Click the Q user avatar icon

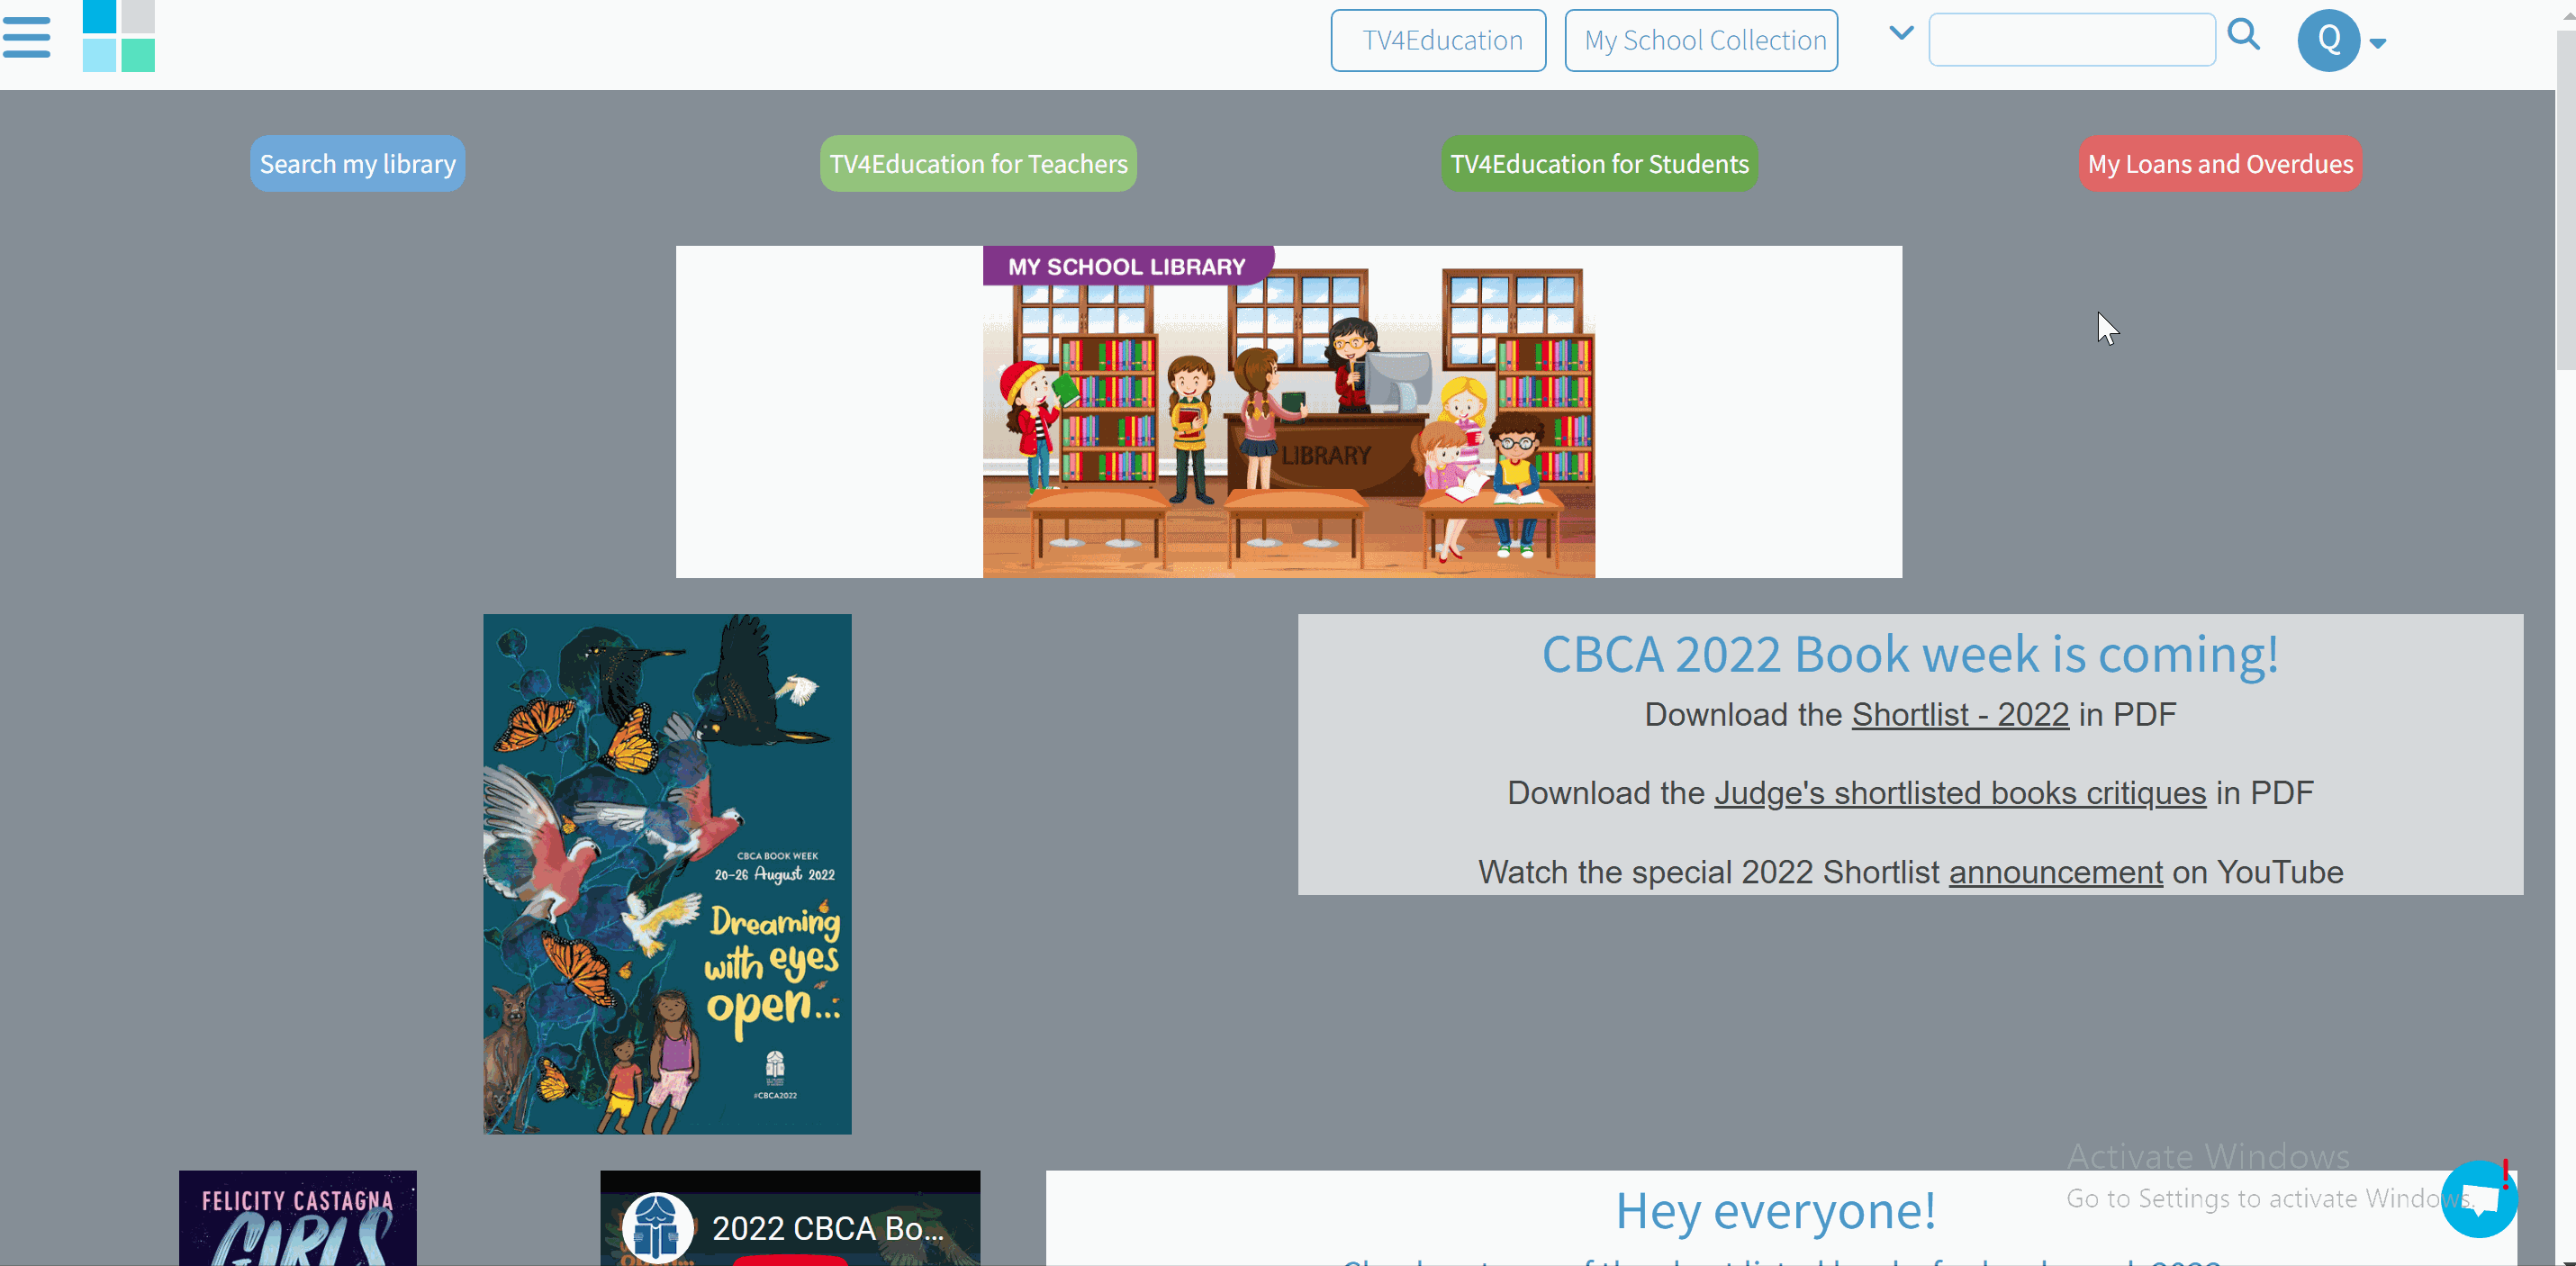point(2328,41)
